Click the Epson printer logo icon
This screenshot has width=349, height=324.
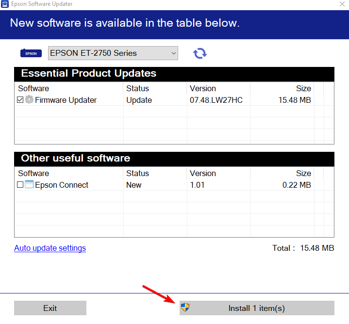pyautogui.click(x=31, y=53)
